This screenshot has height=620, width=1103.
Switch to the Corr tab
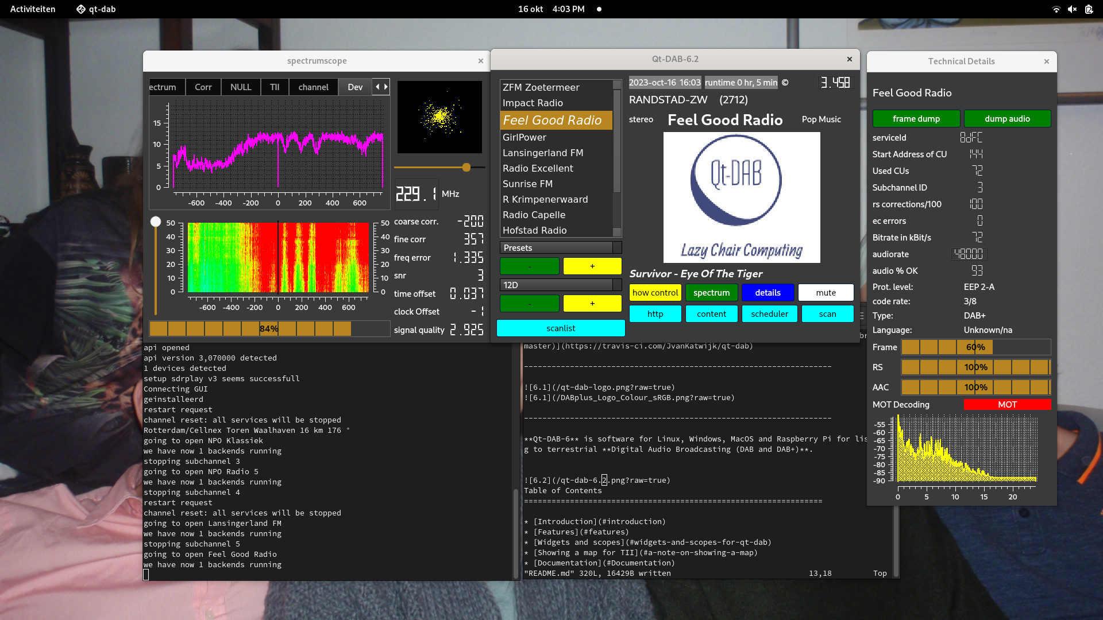click(x=203, y=87)
